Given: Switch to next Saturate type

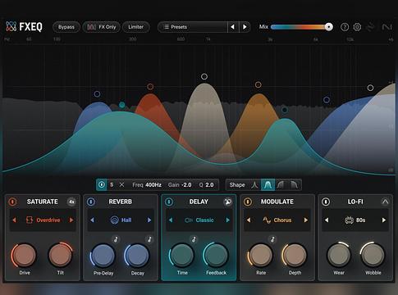Looking at the screenshot, I should coord(71,220).
